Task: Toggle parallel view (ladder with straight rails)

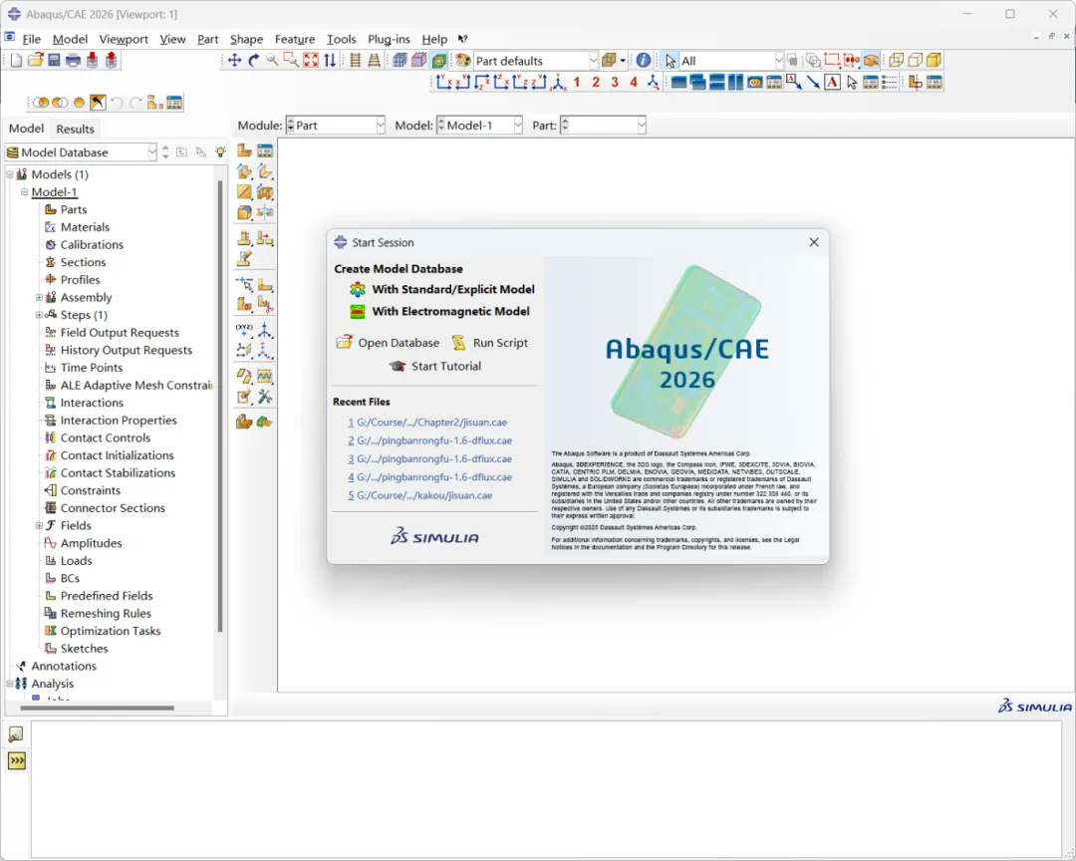Action: (355, 61)
